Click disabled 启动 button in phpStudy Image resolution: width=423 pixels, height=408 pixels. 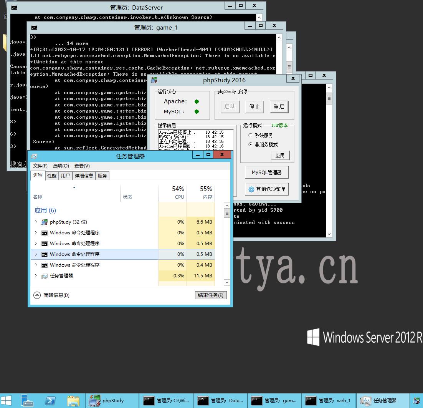[230, 107]
